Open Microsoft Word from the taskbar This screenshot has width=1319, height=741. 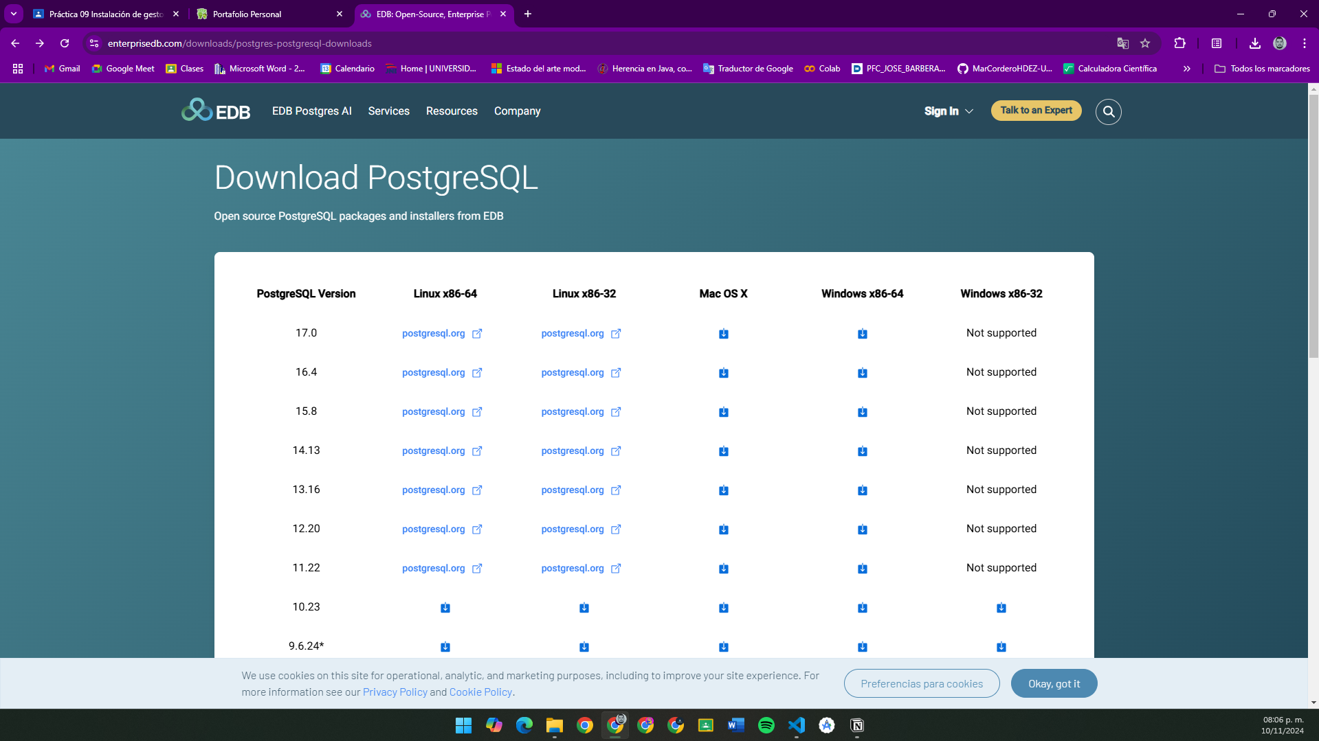[x=736, y=725]
